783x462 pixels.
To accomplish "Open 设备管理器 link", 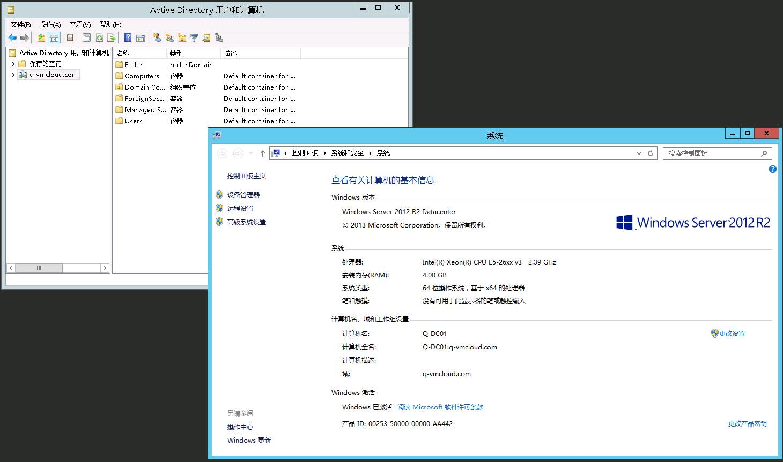I will 243,195.
